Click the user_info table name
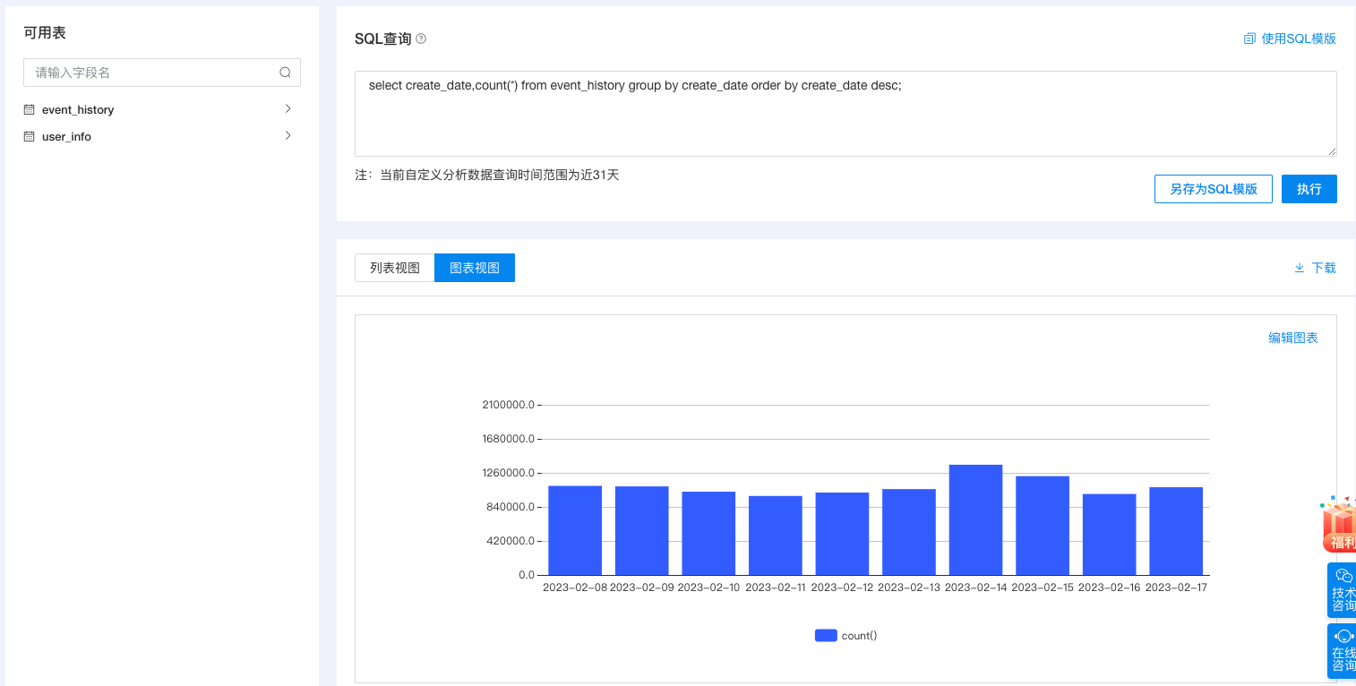 tap(66, 137)
